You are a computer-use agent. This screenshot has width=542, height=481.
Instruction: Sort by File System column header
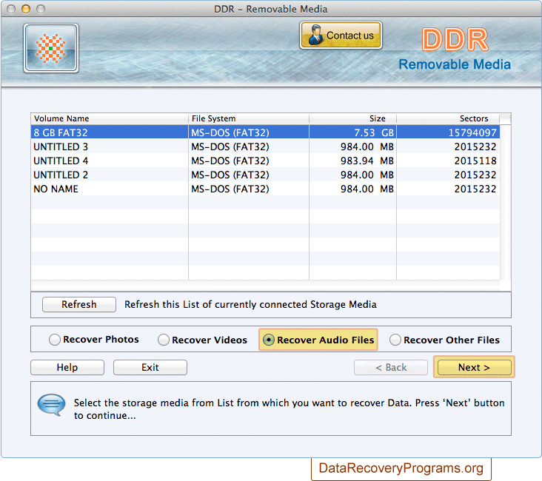[249, 118]
